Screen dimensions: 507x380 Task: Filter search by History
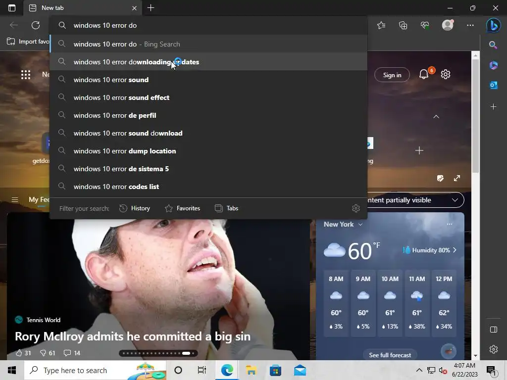click(135, 208)
